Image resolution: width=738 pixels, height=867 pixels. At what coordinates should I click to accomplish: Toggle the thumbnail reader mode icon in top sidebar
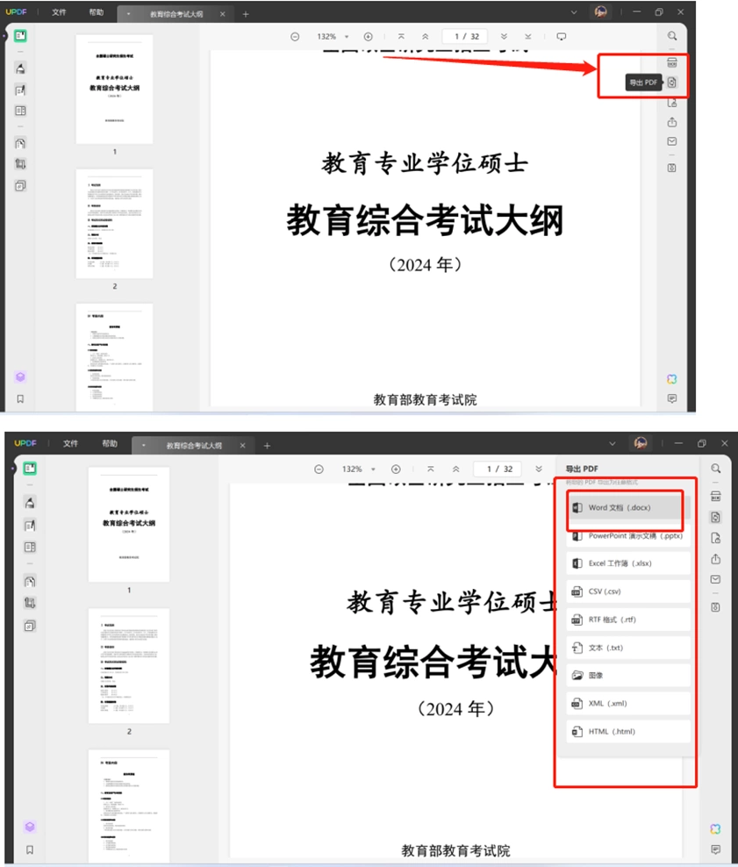click(x=20, y=36)
